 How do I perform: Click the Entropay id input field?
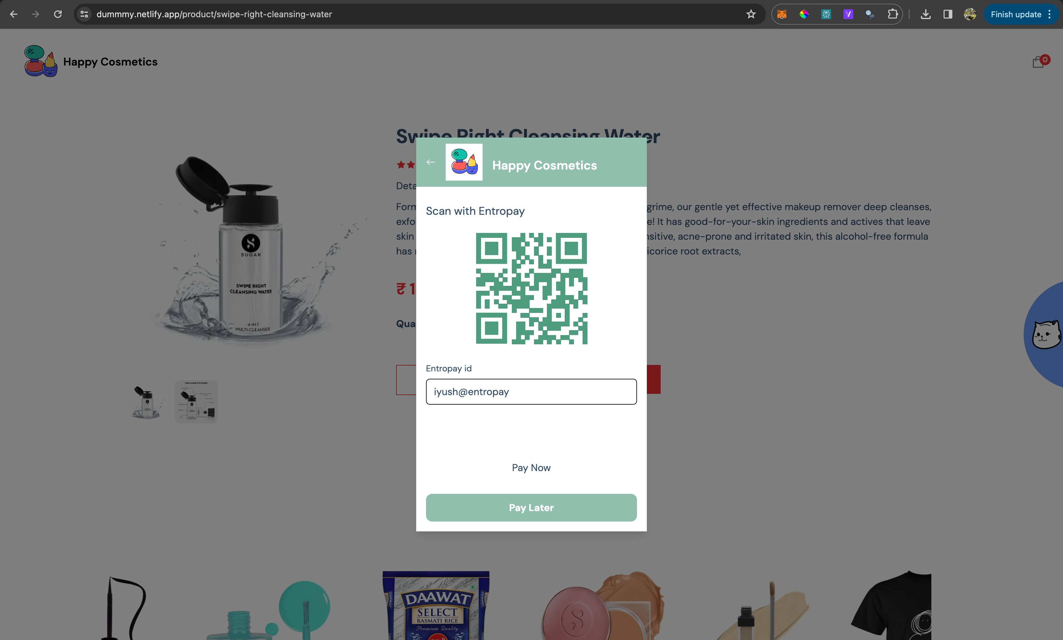point(531,391)
